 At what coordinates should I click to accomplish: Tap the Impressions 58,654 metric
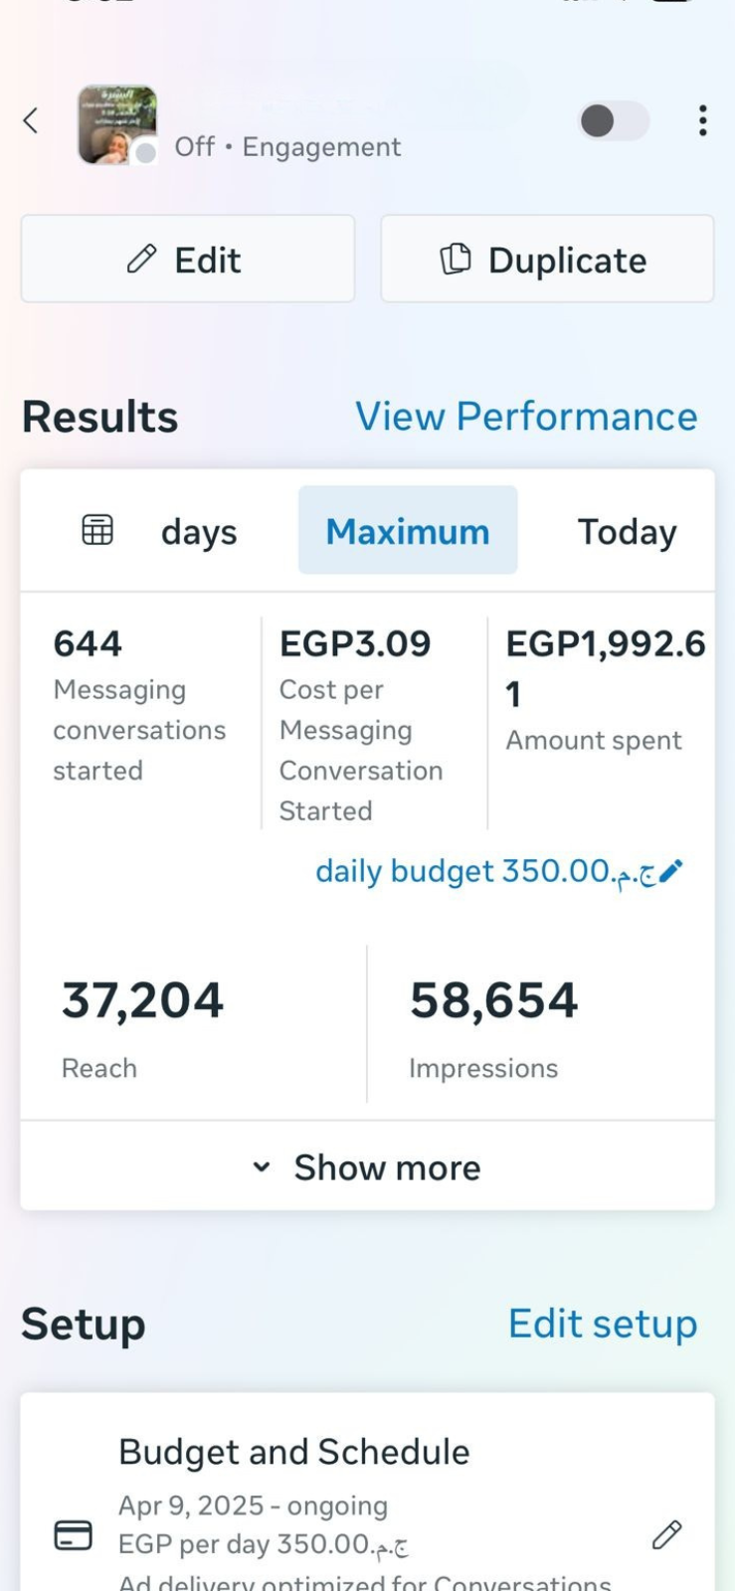click(493, 1024)
